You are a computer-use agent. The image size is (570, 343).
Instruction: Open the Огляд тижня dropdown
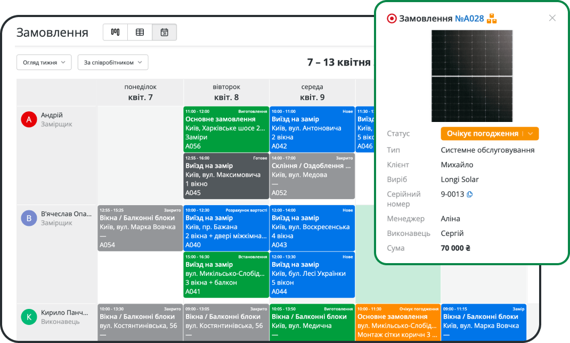coord(44,62)
